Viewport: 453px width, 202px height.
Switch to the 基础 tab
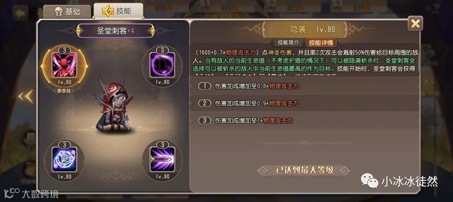pos(67,12)
